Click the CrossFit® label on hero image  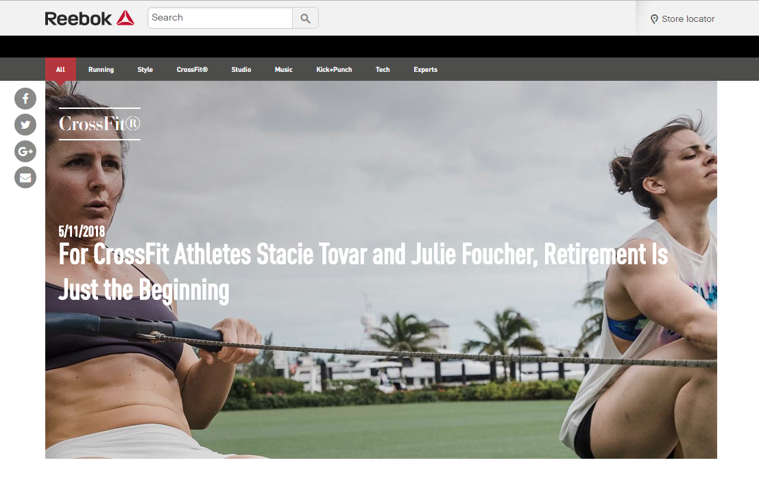pos(99,124)
